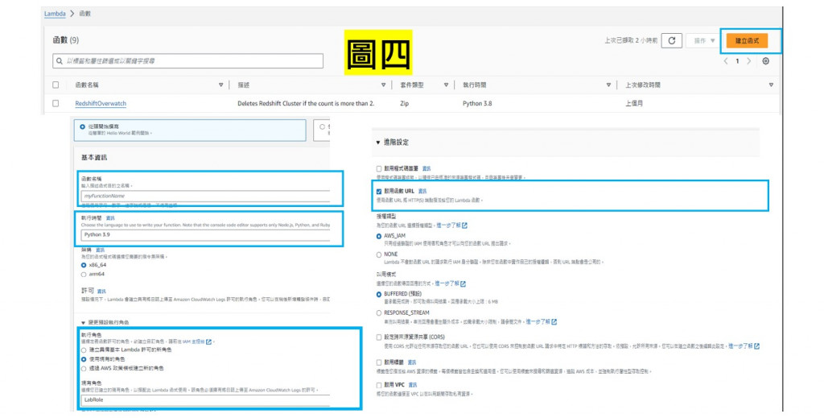Select 建立具備基本 Lambda 許可的新角色 radio
Screen dimensions: 824x418
[x=84, y=350]
